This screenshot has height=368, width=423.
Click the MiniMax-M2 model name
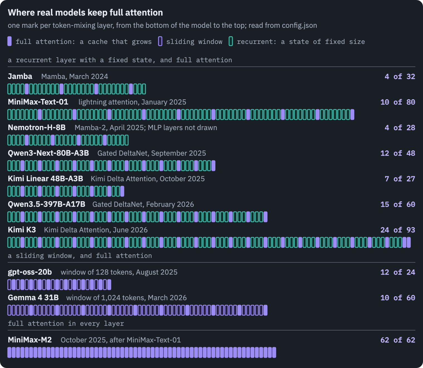[30, 340]
